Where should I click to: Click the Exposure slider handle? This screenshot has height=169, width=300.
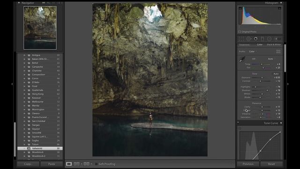click(262, 77)
